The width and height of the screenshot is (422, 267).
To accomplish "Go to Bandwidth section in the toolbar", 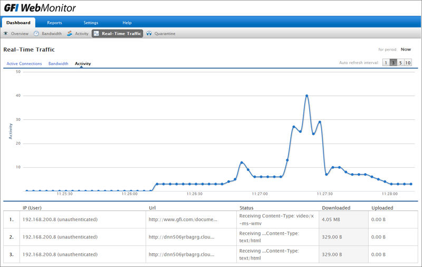I will point(52,34).
